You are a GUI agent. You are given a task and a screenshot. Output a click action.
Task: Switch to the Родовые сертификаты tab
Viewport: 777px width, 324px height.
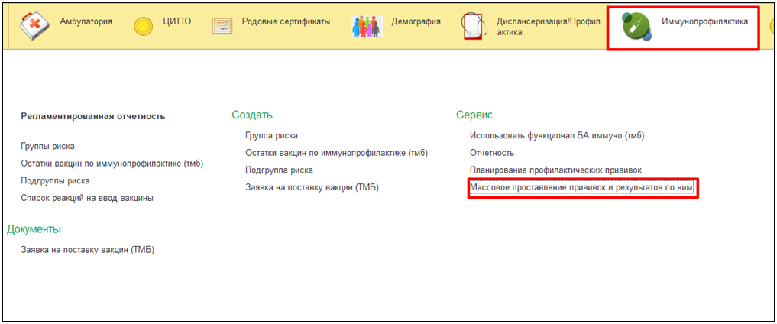point(285,21)
